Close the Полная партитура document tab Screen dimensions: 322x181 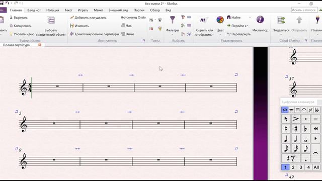pyautogui.click(x=40, y=45)
